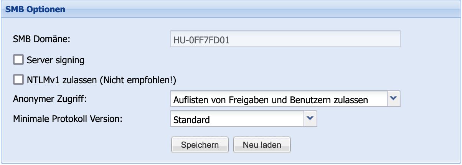Screen dimensions: 462x165
Task: Focus the SMB Domäne input field
Action: (x=285, y=40)
